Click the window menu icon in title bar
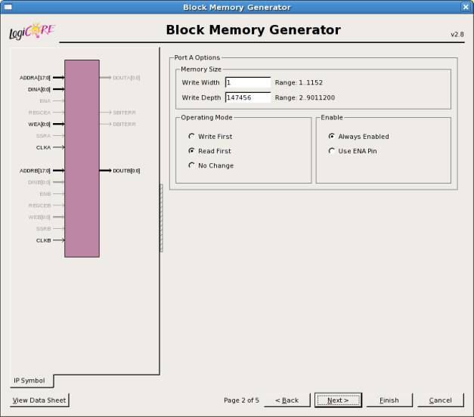 [x=8, y=7]
